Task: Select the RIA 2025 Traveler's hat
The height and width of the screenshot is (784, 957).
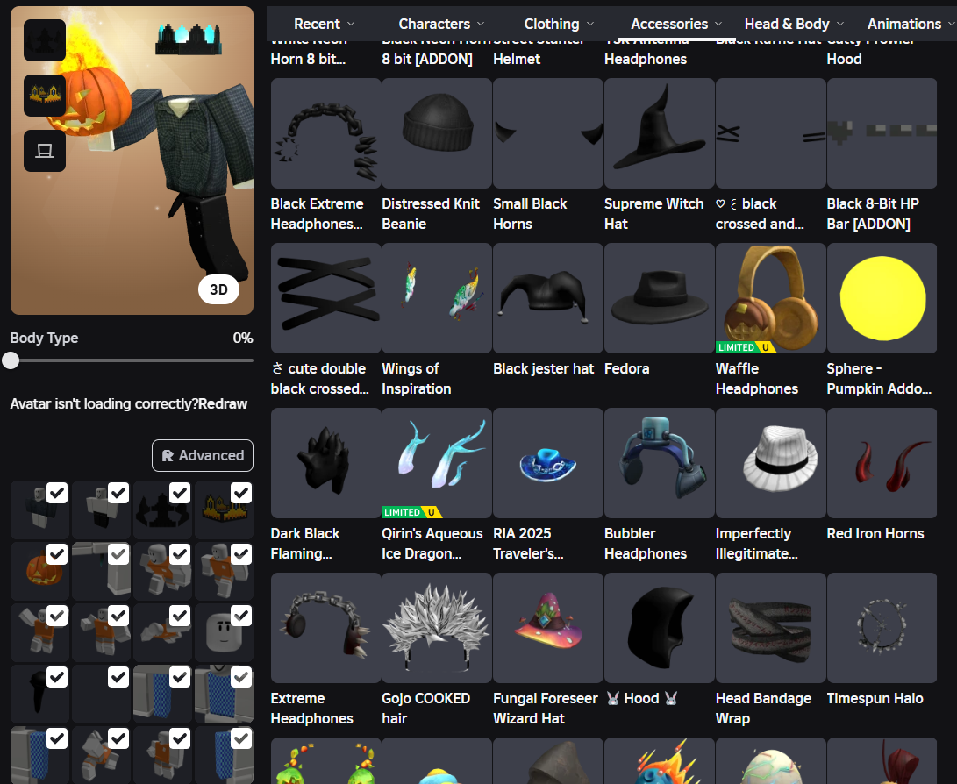Action: (548, 463)
